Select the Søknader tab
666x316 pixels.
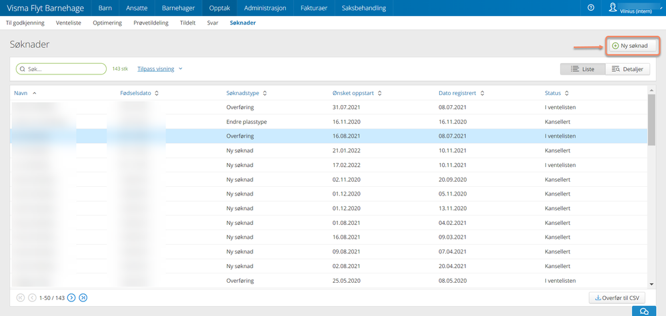pos(243,23)
